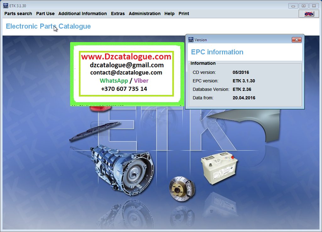The height and width of the screenshot is (232, 322).
Task: Close the ETK 3.1.30 main window
Action: click(x=314, y=6)
